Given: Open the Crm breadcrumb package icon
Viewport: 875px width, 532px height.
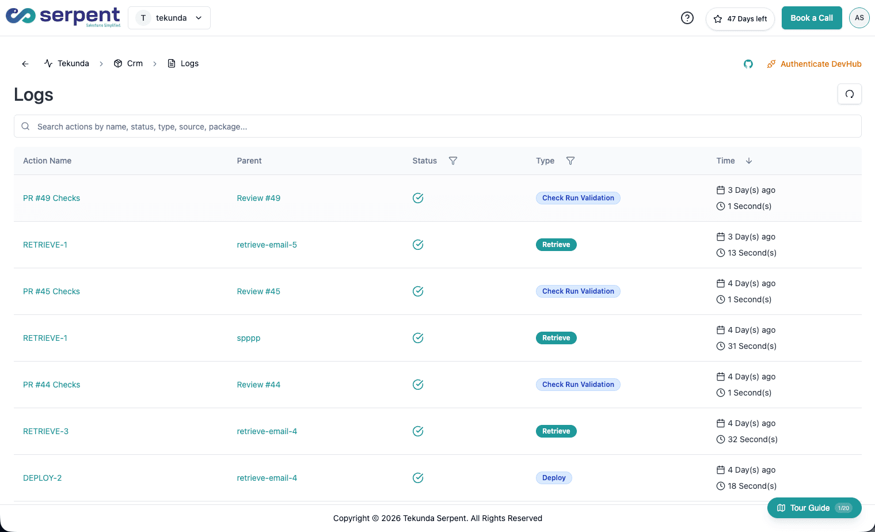Looking at the screenshot, I should pyautogui.click(x=119, y=63).
